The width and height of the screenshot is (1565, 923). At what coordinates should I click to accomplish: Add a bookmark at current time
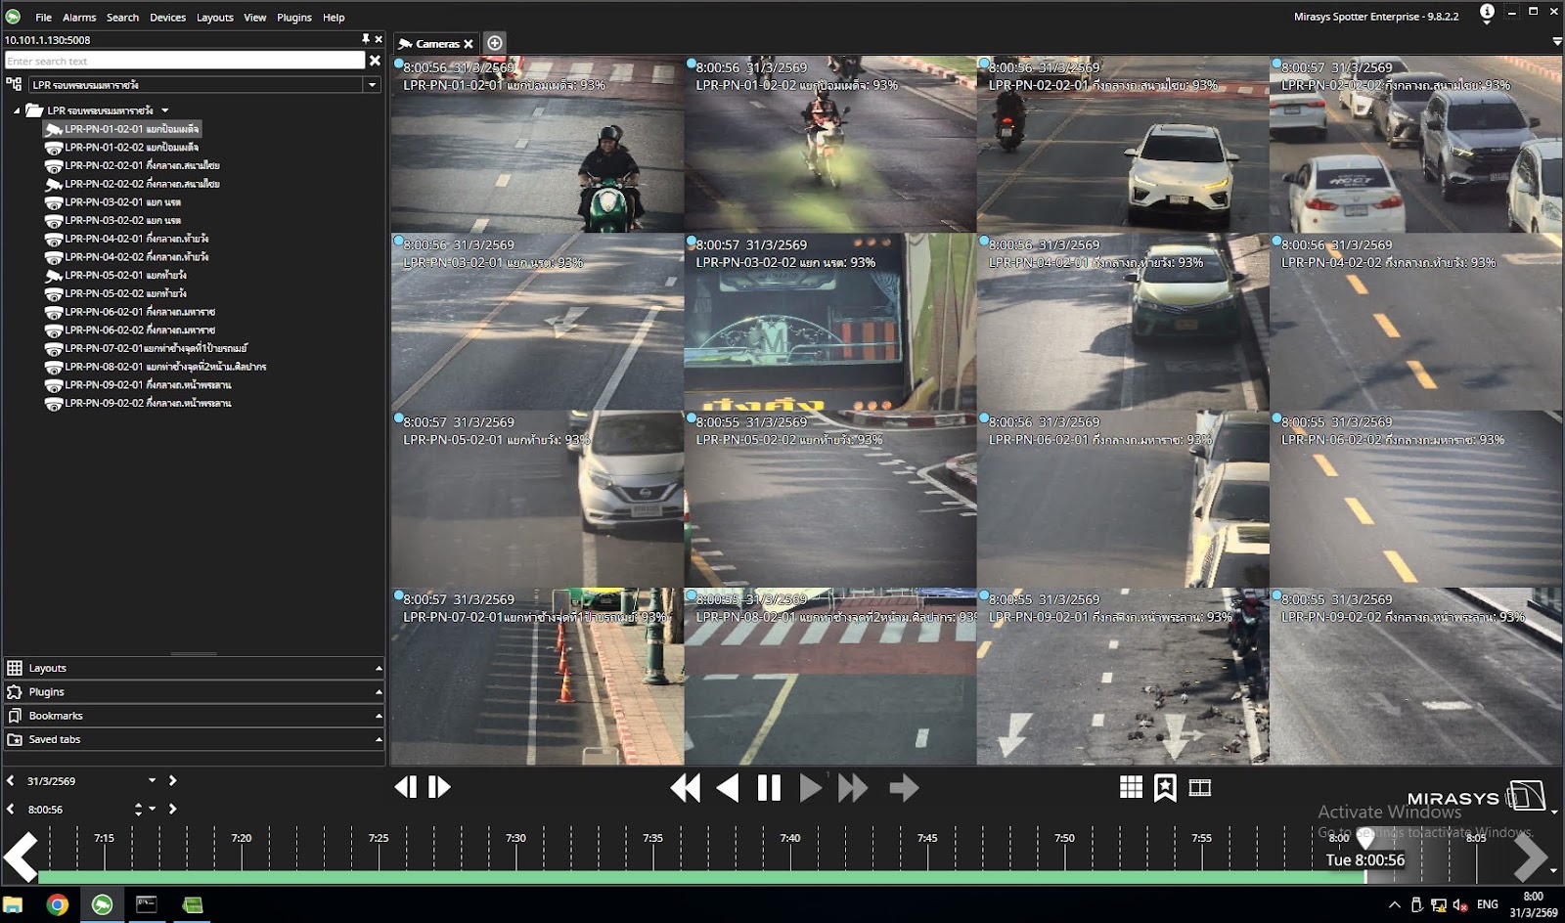(1165, 787)
